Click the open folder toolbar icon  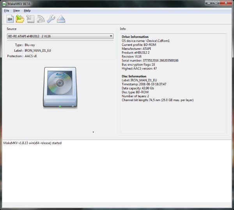coord(20,19)
